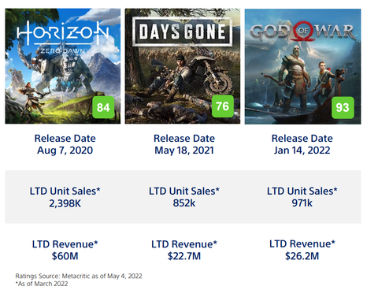
Task: Select the Aug 7, 2020 release date
Action: [x=65, y=151]
